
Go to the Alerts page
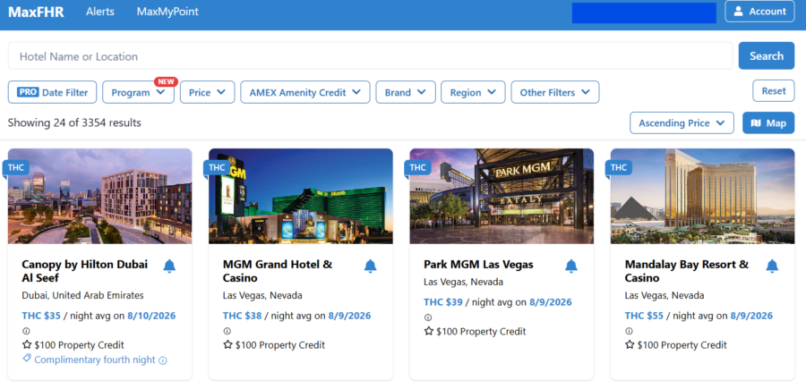tap(100, 12)
